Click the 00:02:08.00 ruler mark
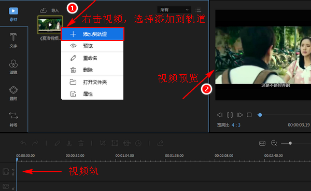Image resolution: width=311 pixels, height=191 pixels. click(x=224, y=156)
